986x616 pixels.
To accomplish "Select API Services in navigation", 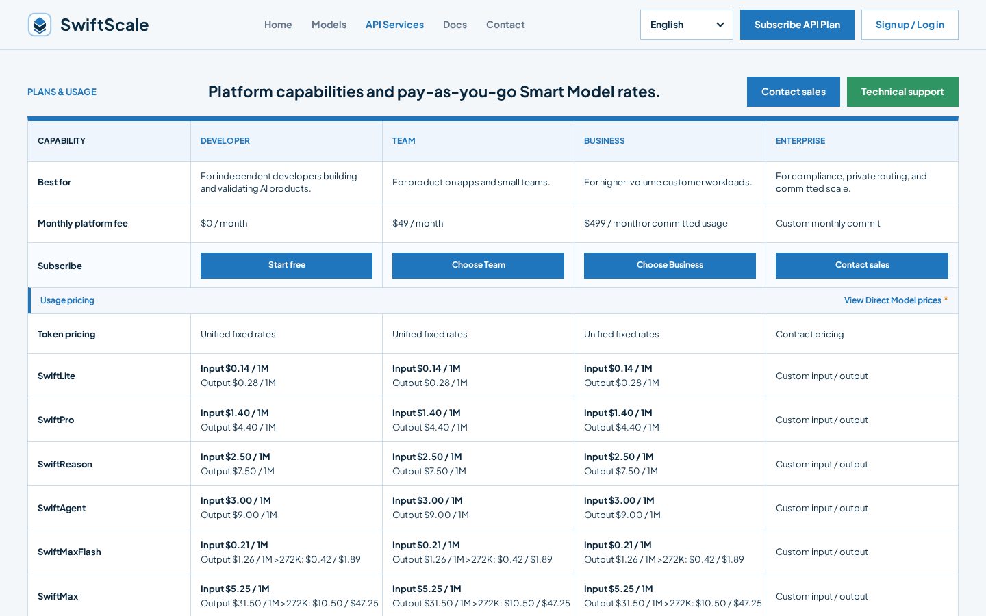I will click(394, 25).
